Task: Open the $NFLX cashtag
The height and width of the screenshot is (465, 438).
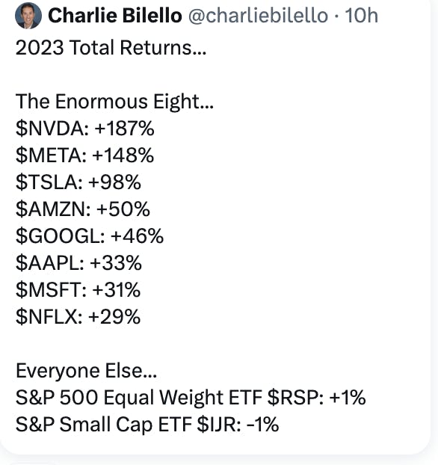Action: click(47, 317)
